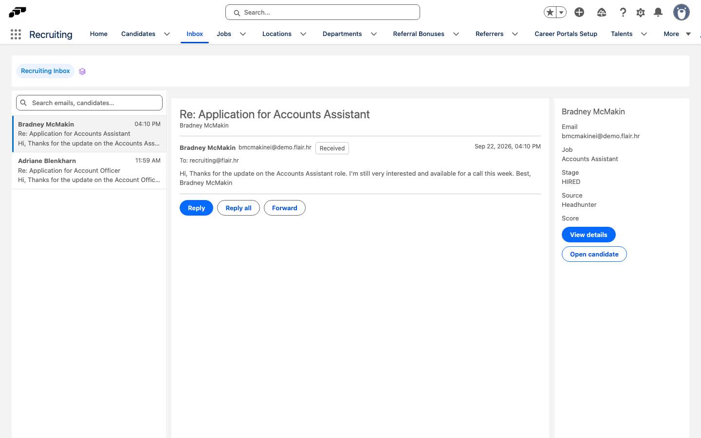701x438 pixels.
Task: Click the View details button
Action: 589,235
